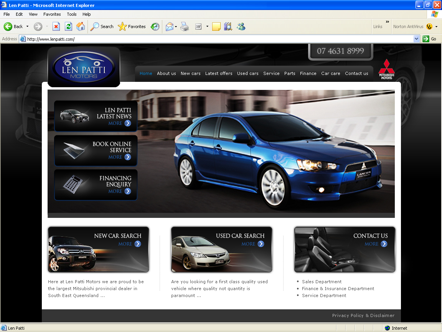The width and height of the screenshot is (442, 332).
Task: Open the Mail button dropdown arrow
Action: point(176,27)
